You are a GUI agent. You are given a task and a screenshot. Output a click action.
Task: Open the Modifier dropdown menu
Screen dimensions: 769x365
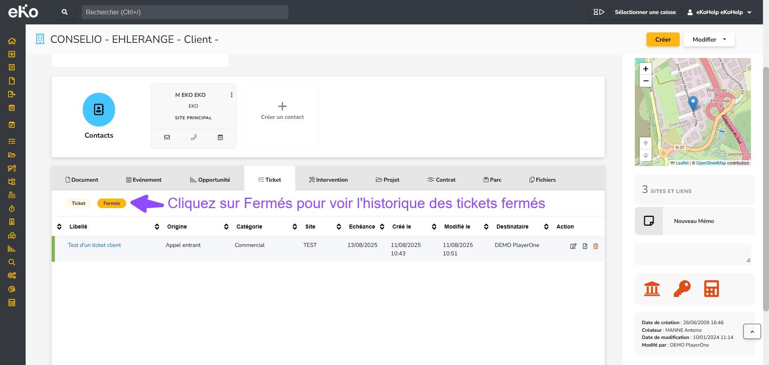(x=709, y=40)
